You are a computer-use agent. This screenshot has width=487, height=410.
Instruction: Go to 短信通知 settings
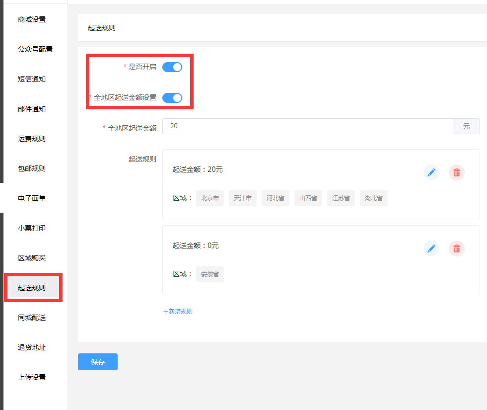pos(32,79)
